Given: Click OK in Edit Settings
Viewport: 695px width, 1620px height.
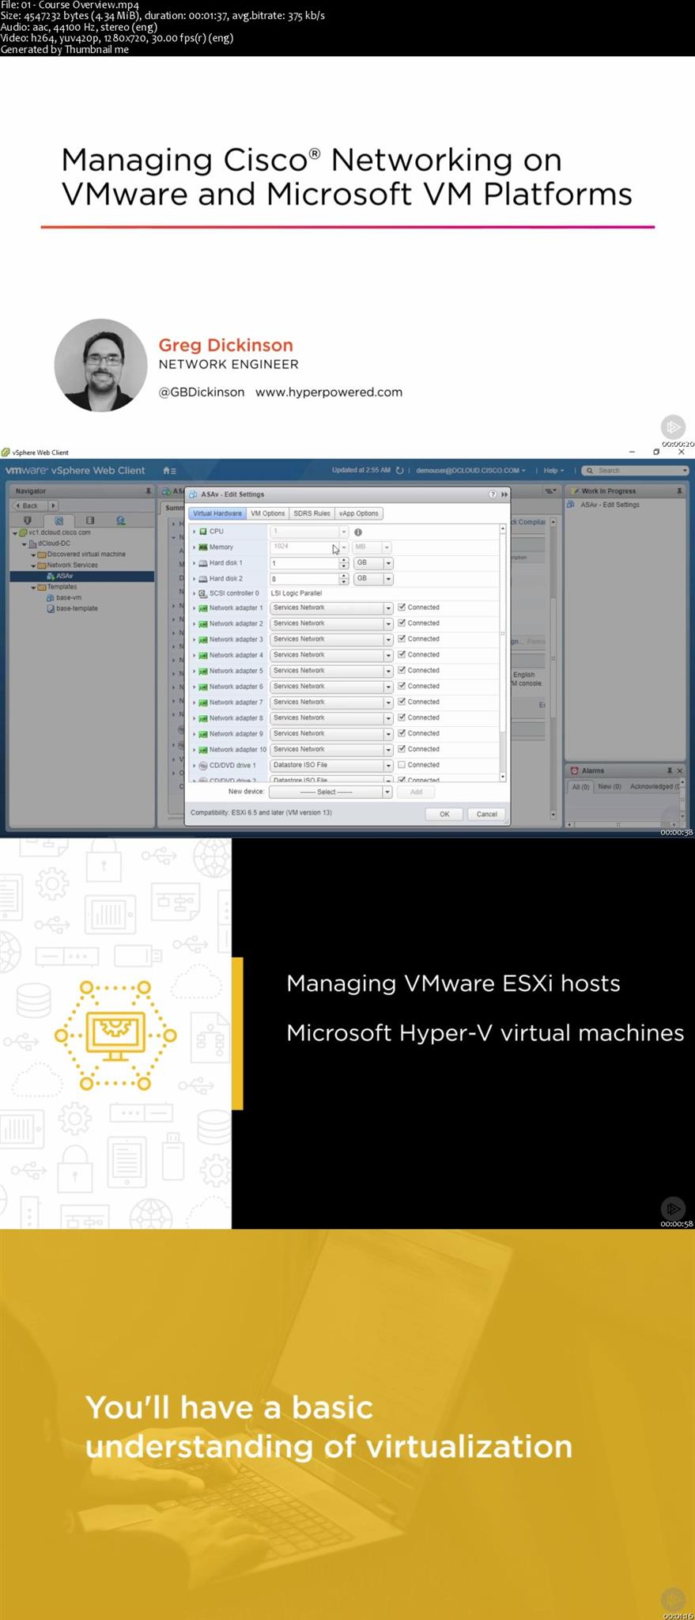Looking at the screenshot, I should click(444, 814).
